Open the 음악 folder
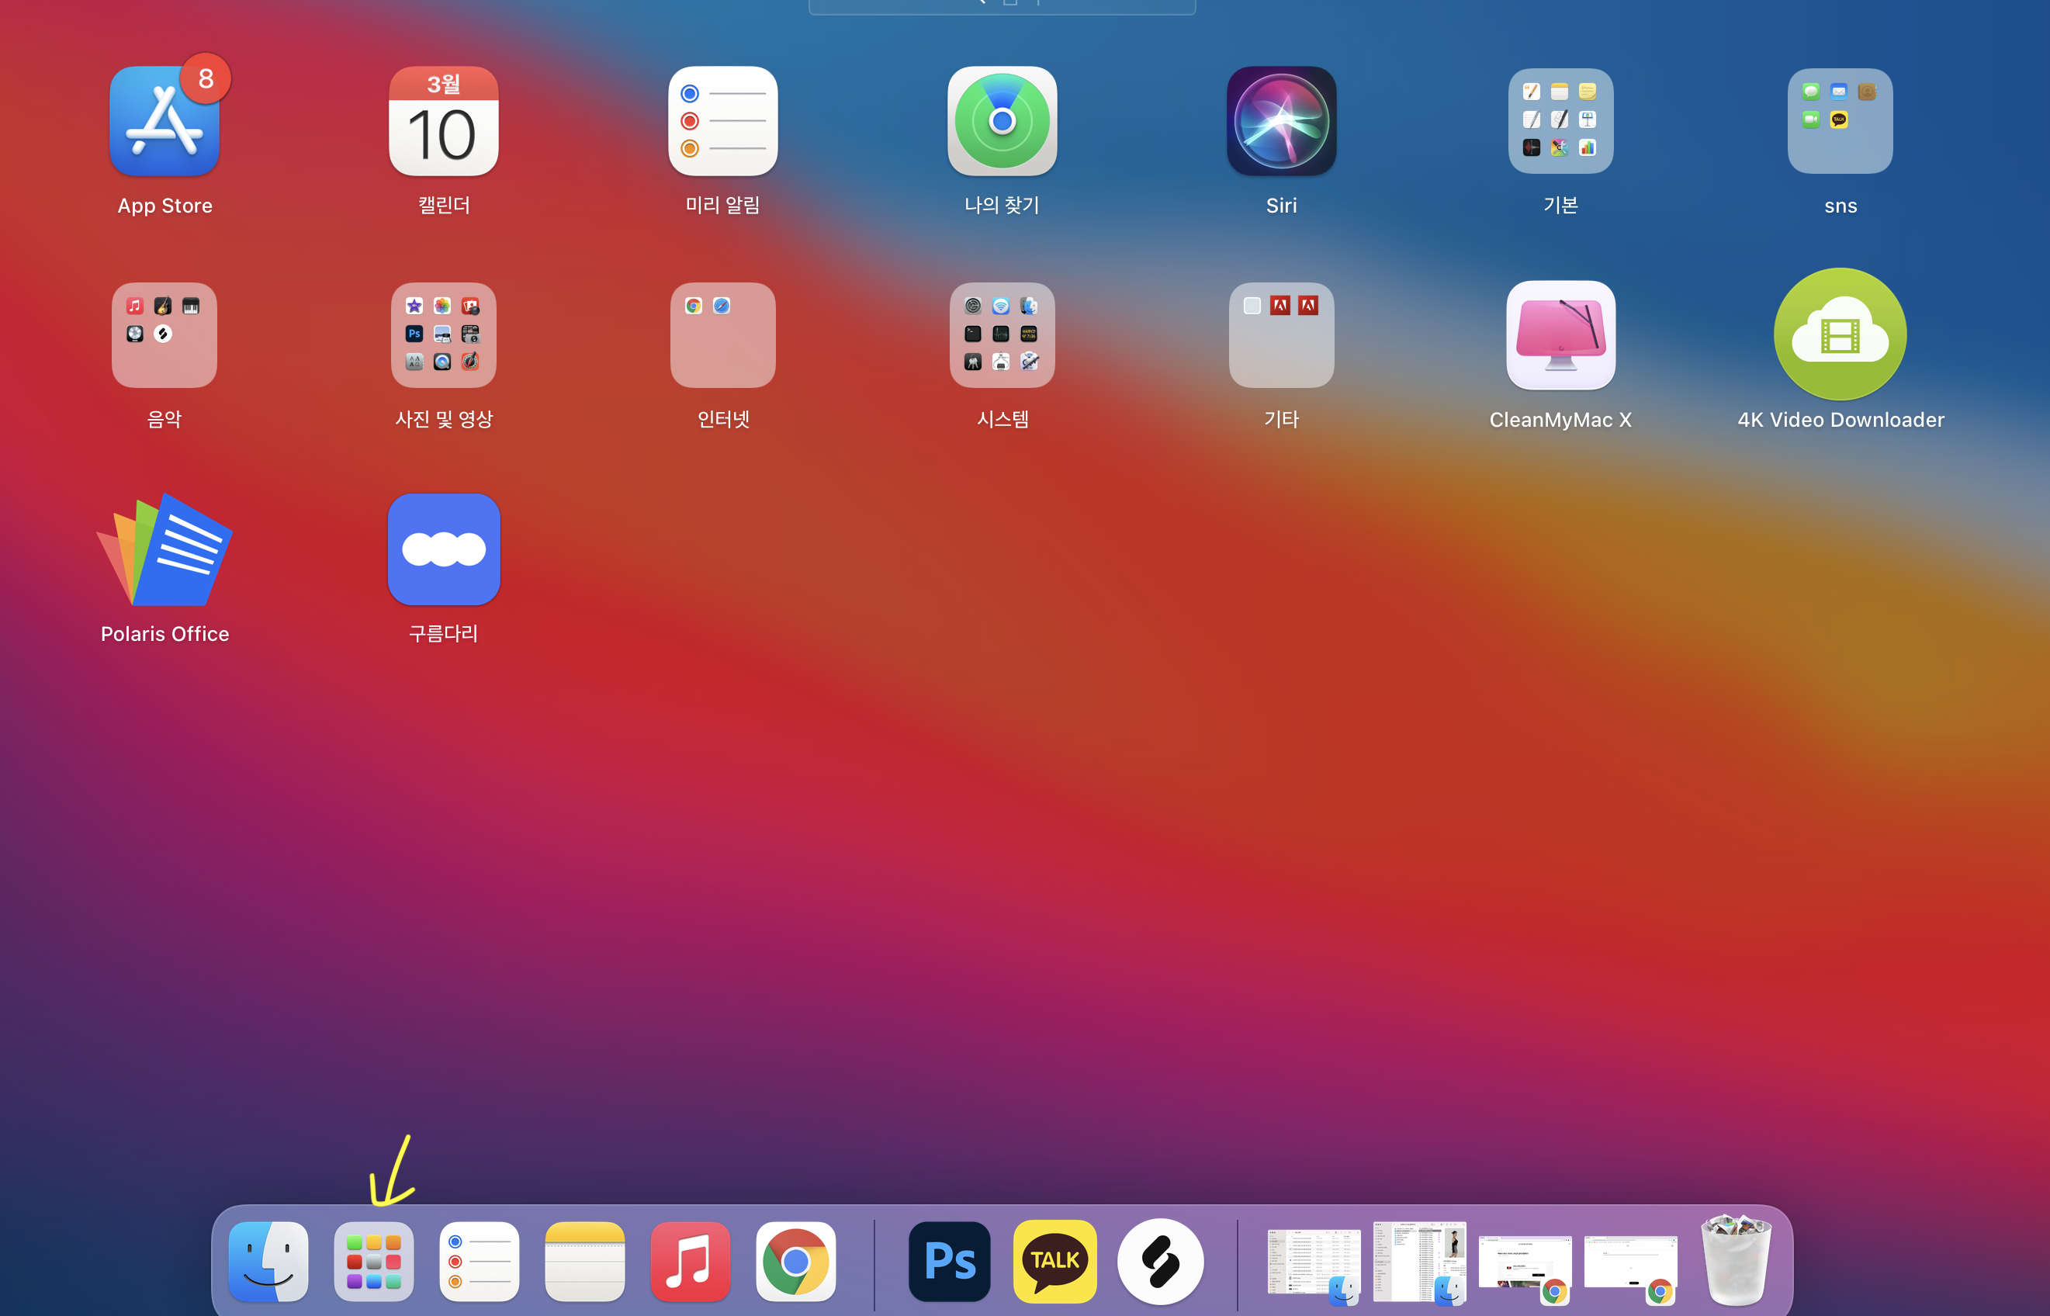2050x1316 pixels. click(x=164, y=336)
